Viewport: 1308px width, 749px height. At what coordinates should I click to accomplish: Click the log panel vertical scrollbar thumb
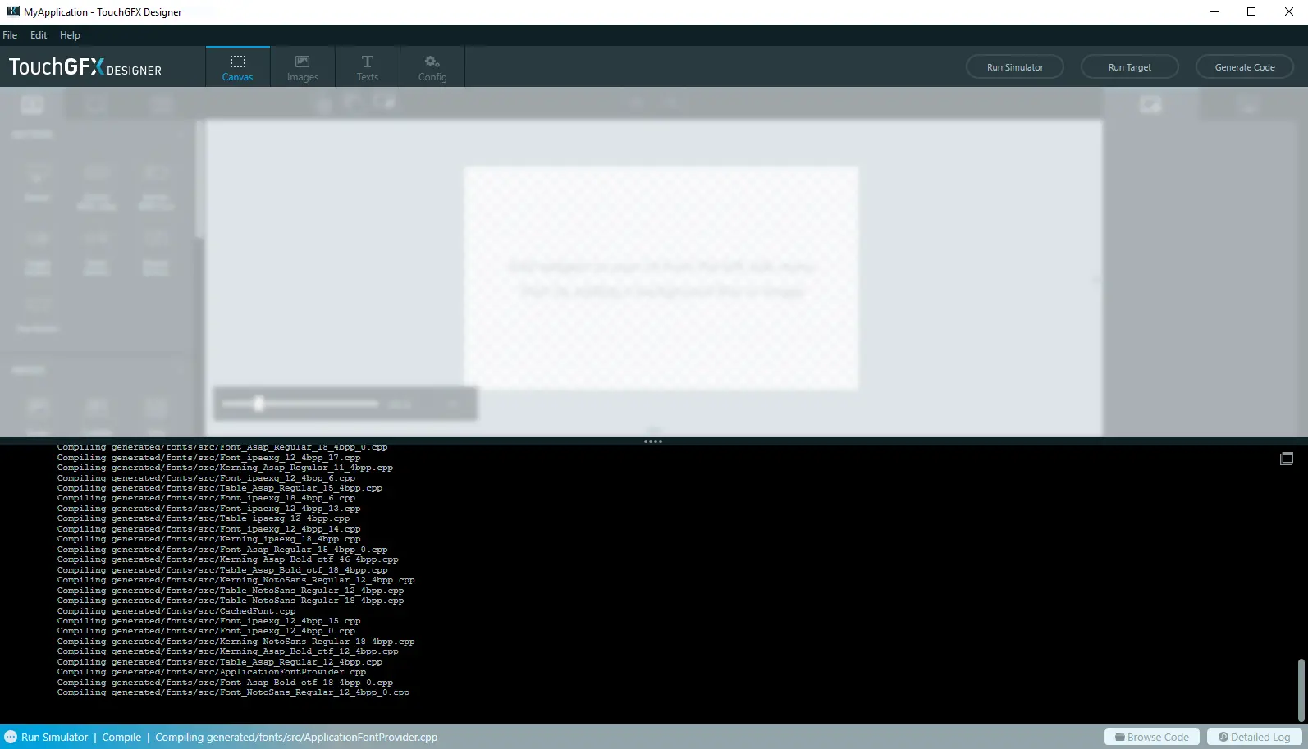(x=1301, y=689)
